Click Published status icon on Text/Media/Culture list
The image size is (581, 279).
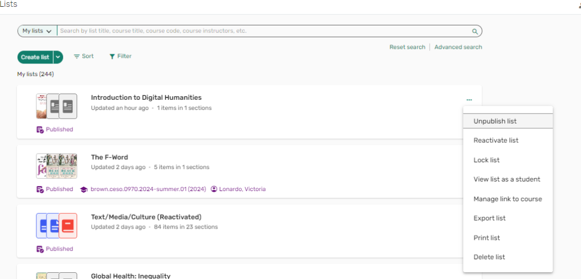[x=40, y=249]
